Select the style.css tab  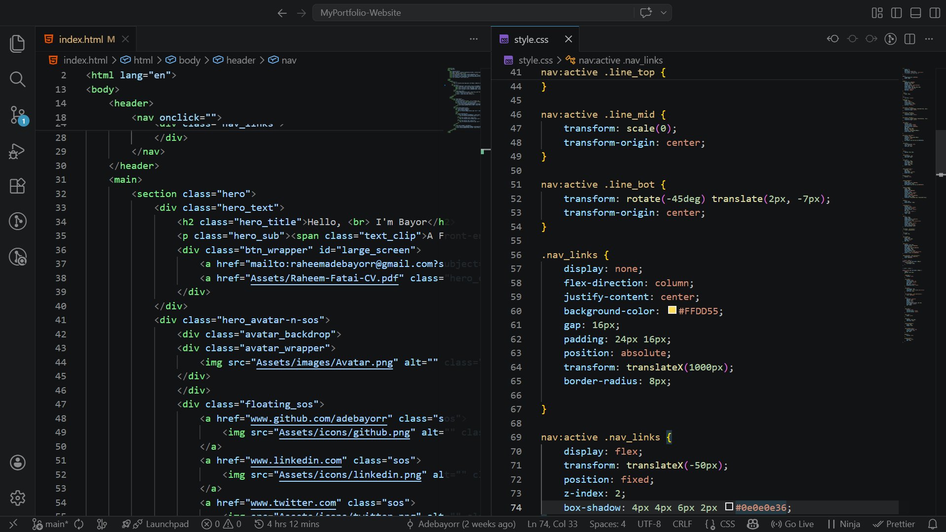click(x=531, y=39)
